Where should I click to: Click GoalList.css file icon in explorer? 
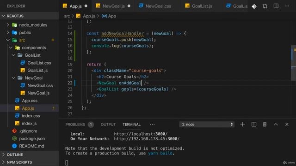(23, 63)
